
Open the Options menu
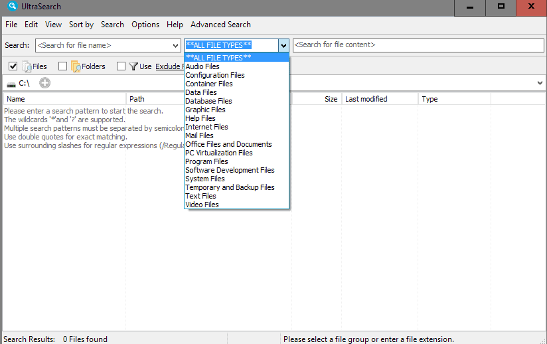[x=145, y=25]
